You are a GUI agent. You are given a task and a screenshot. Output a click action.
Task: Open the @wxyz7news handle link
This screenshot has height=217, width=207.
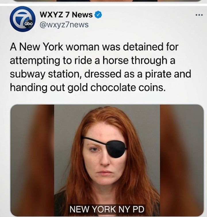64,25
